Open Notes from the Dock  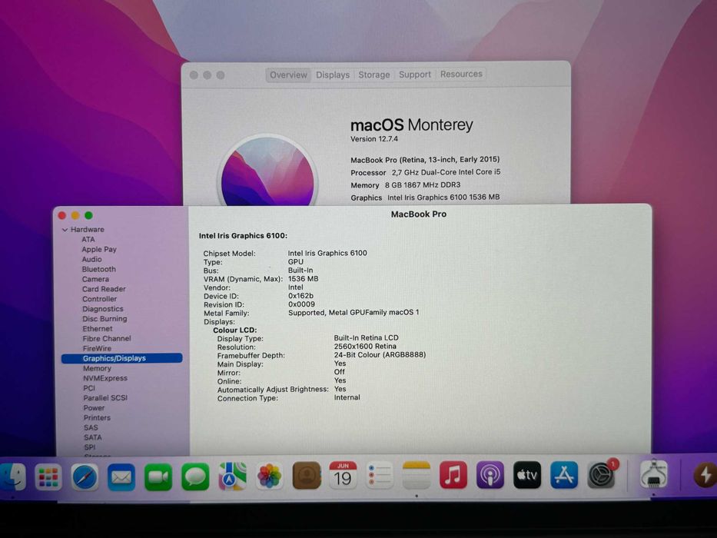[416, 475]
